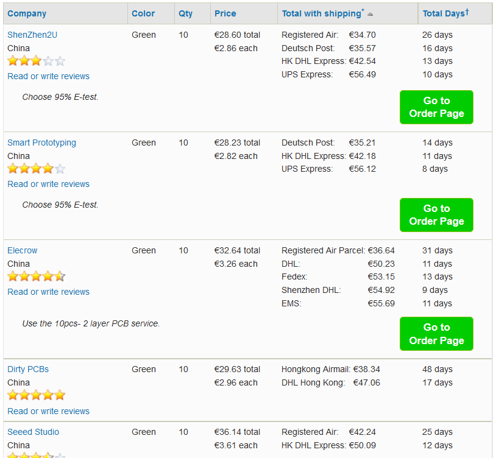Image resolution: width=496 pixels, height=458 pixels.
Task: Click UPS Express €56.12 price
Action: [x=362, y=169]
